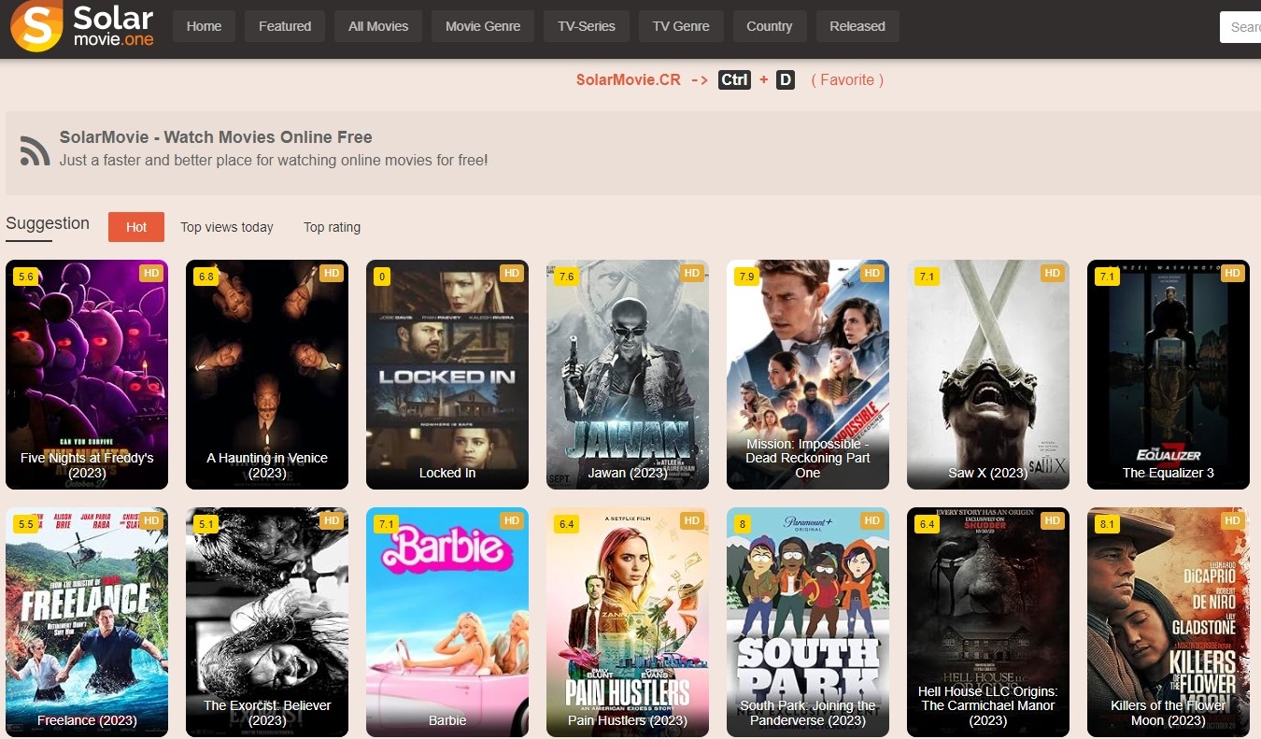Open the Locked In movie poster

pos(447,375)
